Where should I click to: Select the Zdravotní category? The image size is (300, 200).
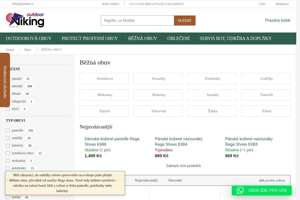pos(158,111)
